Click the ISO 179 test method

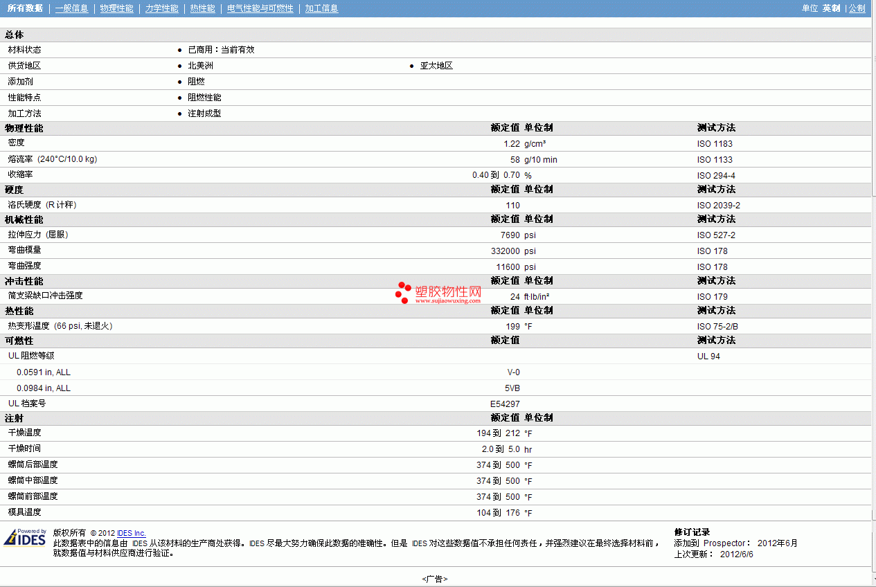coord(712,297)
